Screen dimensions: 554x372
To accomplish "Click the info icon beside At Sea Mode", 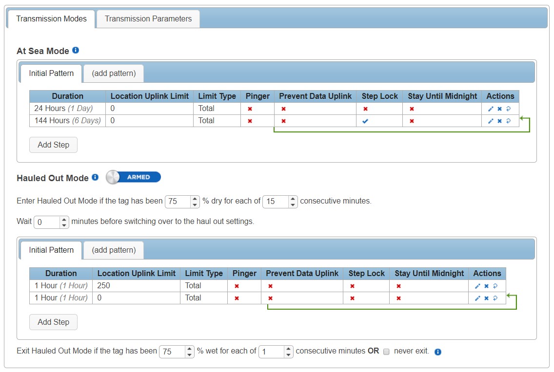I will click(x=76, y=50).
